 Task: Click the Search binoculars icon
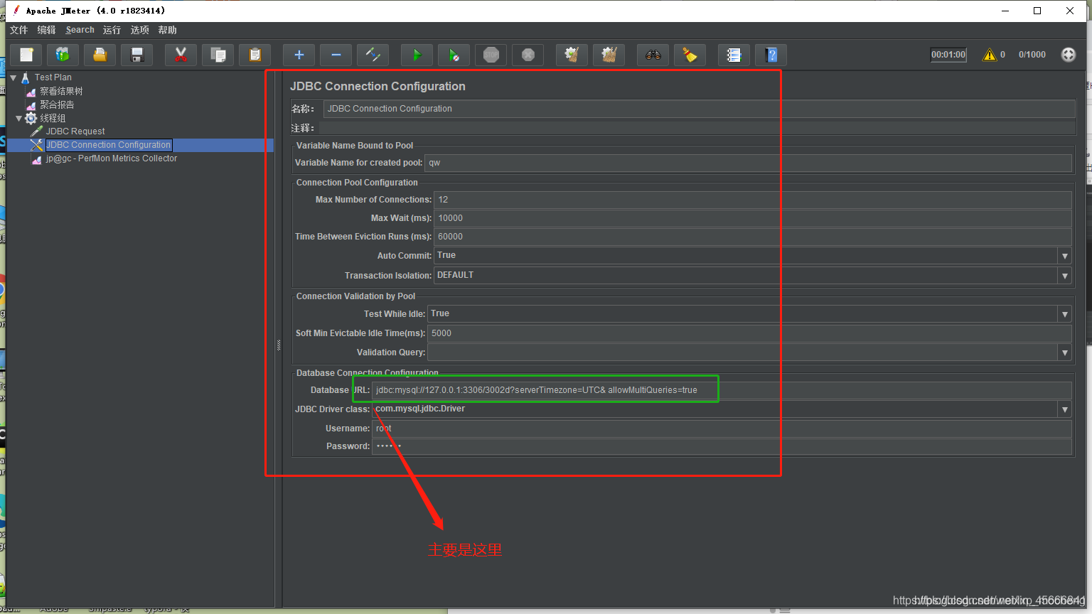(x=653, y=55)
